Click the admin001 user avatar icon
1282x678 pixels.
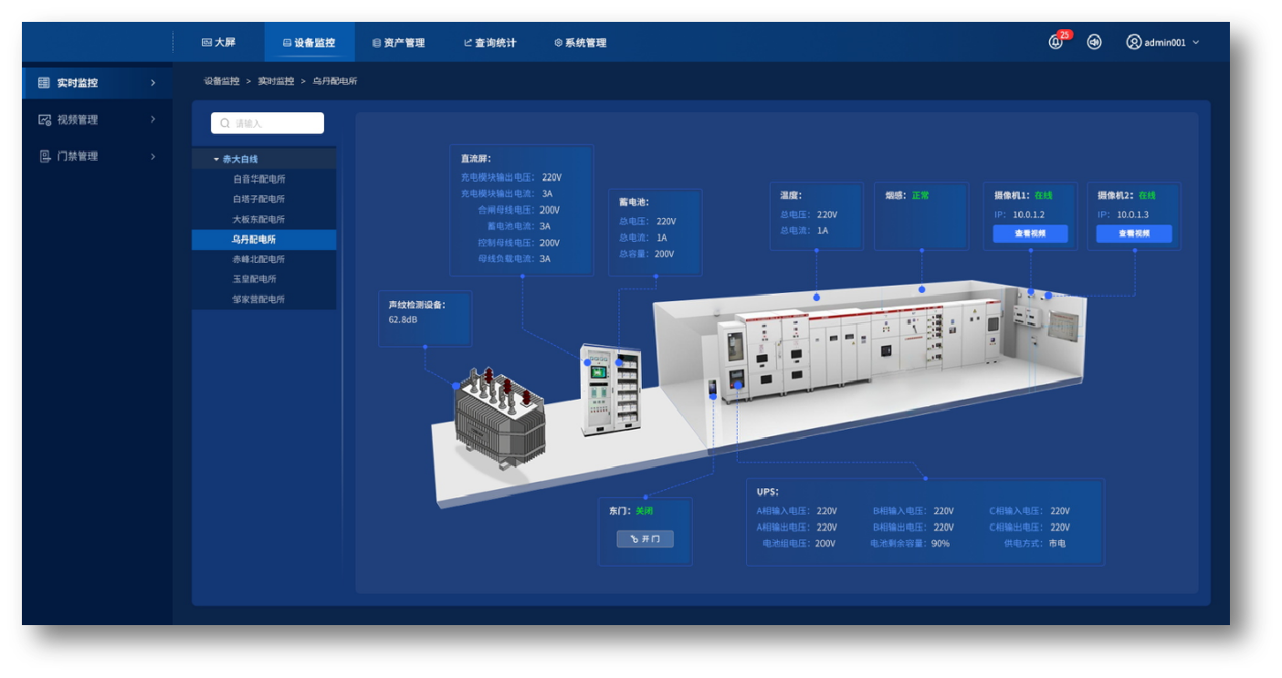coord(1134,42)
